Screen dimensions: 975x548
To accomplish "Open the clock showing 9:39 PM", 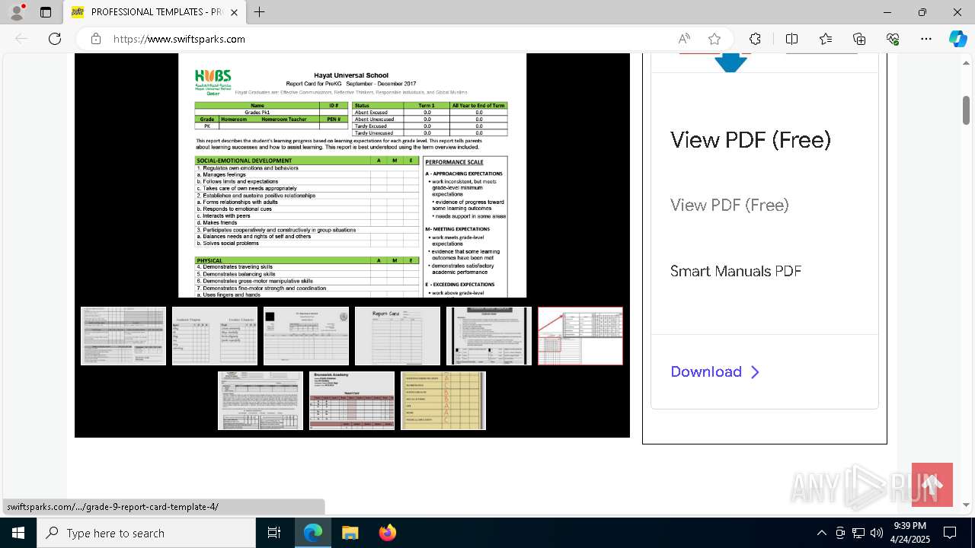I will tap(910, 533).
